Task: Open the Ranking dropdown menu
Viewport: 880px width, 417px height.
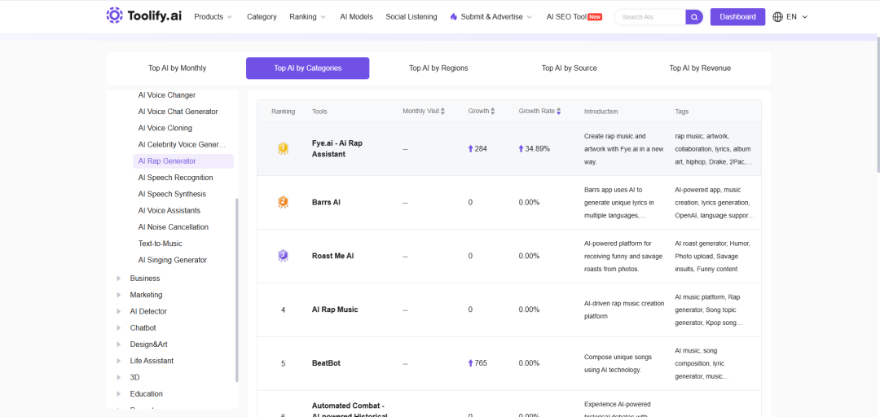Action: [307, 17]
